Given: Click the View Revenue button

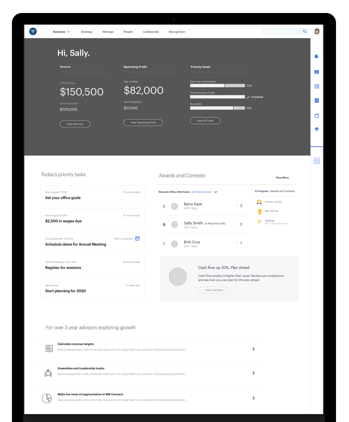Looking at the screenshot, I should pos(75,124).
